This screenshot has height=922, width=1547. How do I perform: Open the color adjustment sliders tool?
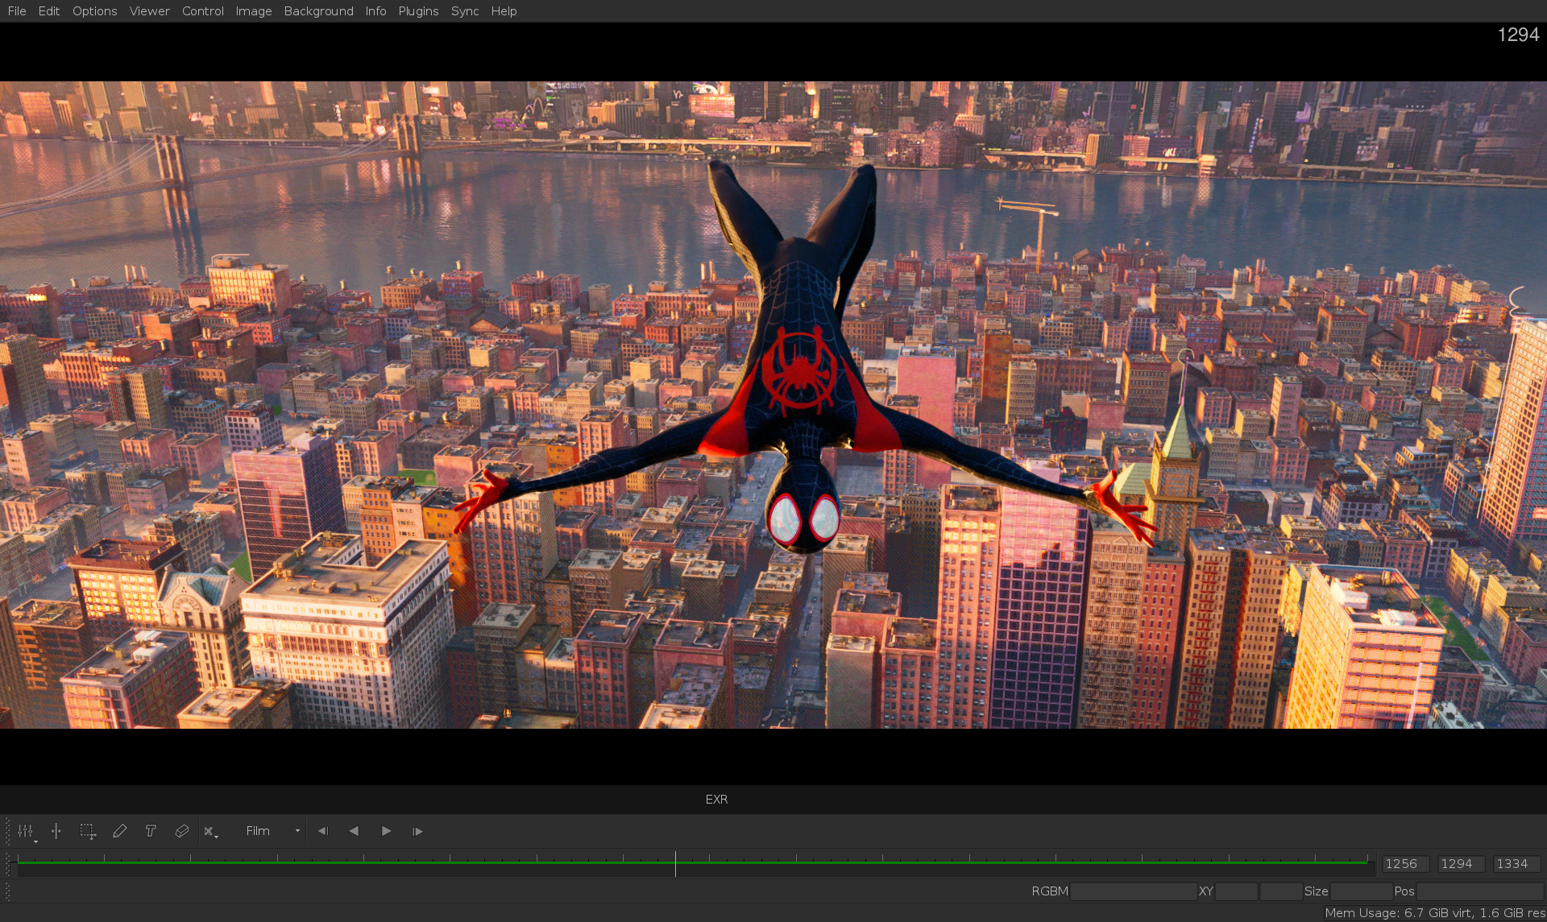pyautogui.click(x=26, y=831)
